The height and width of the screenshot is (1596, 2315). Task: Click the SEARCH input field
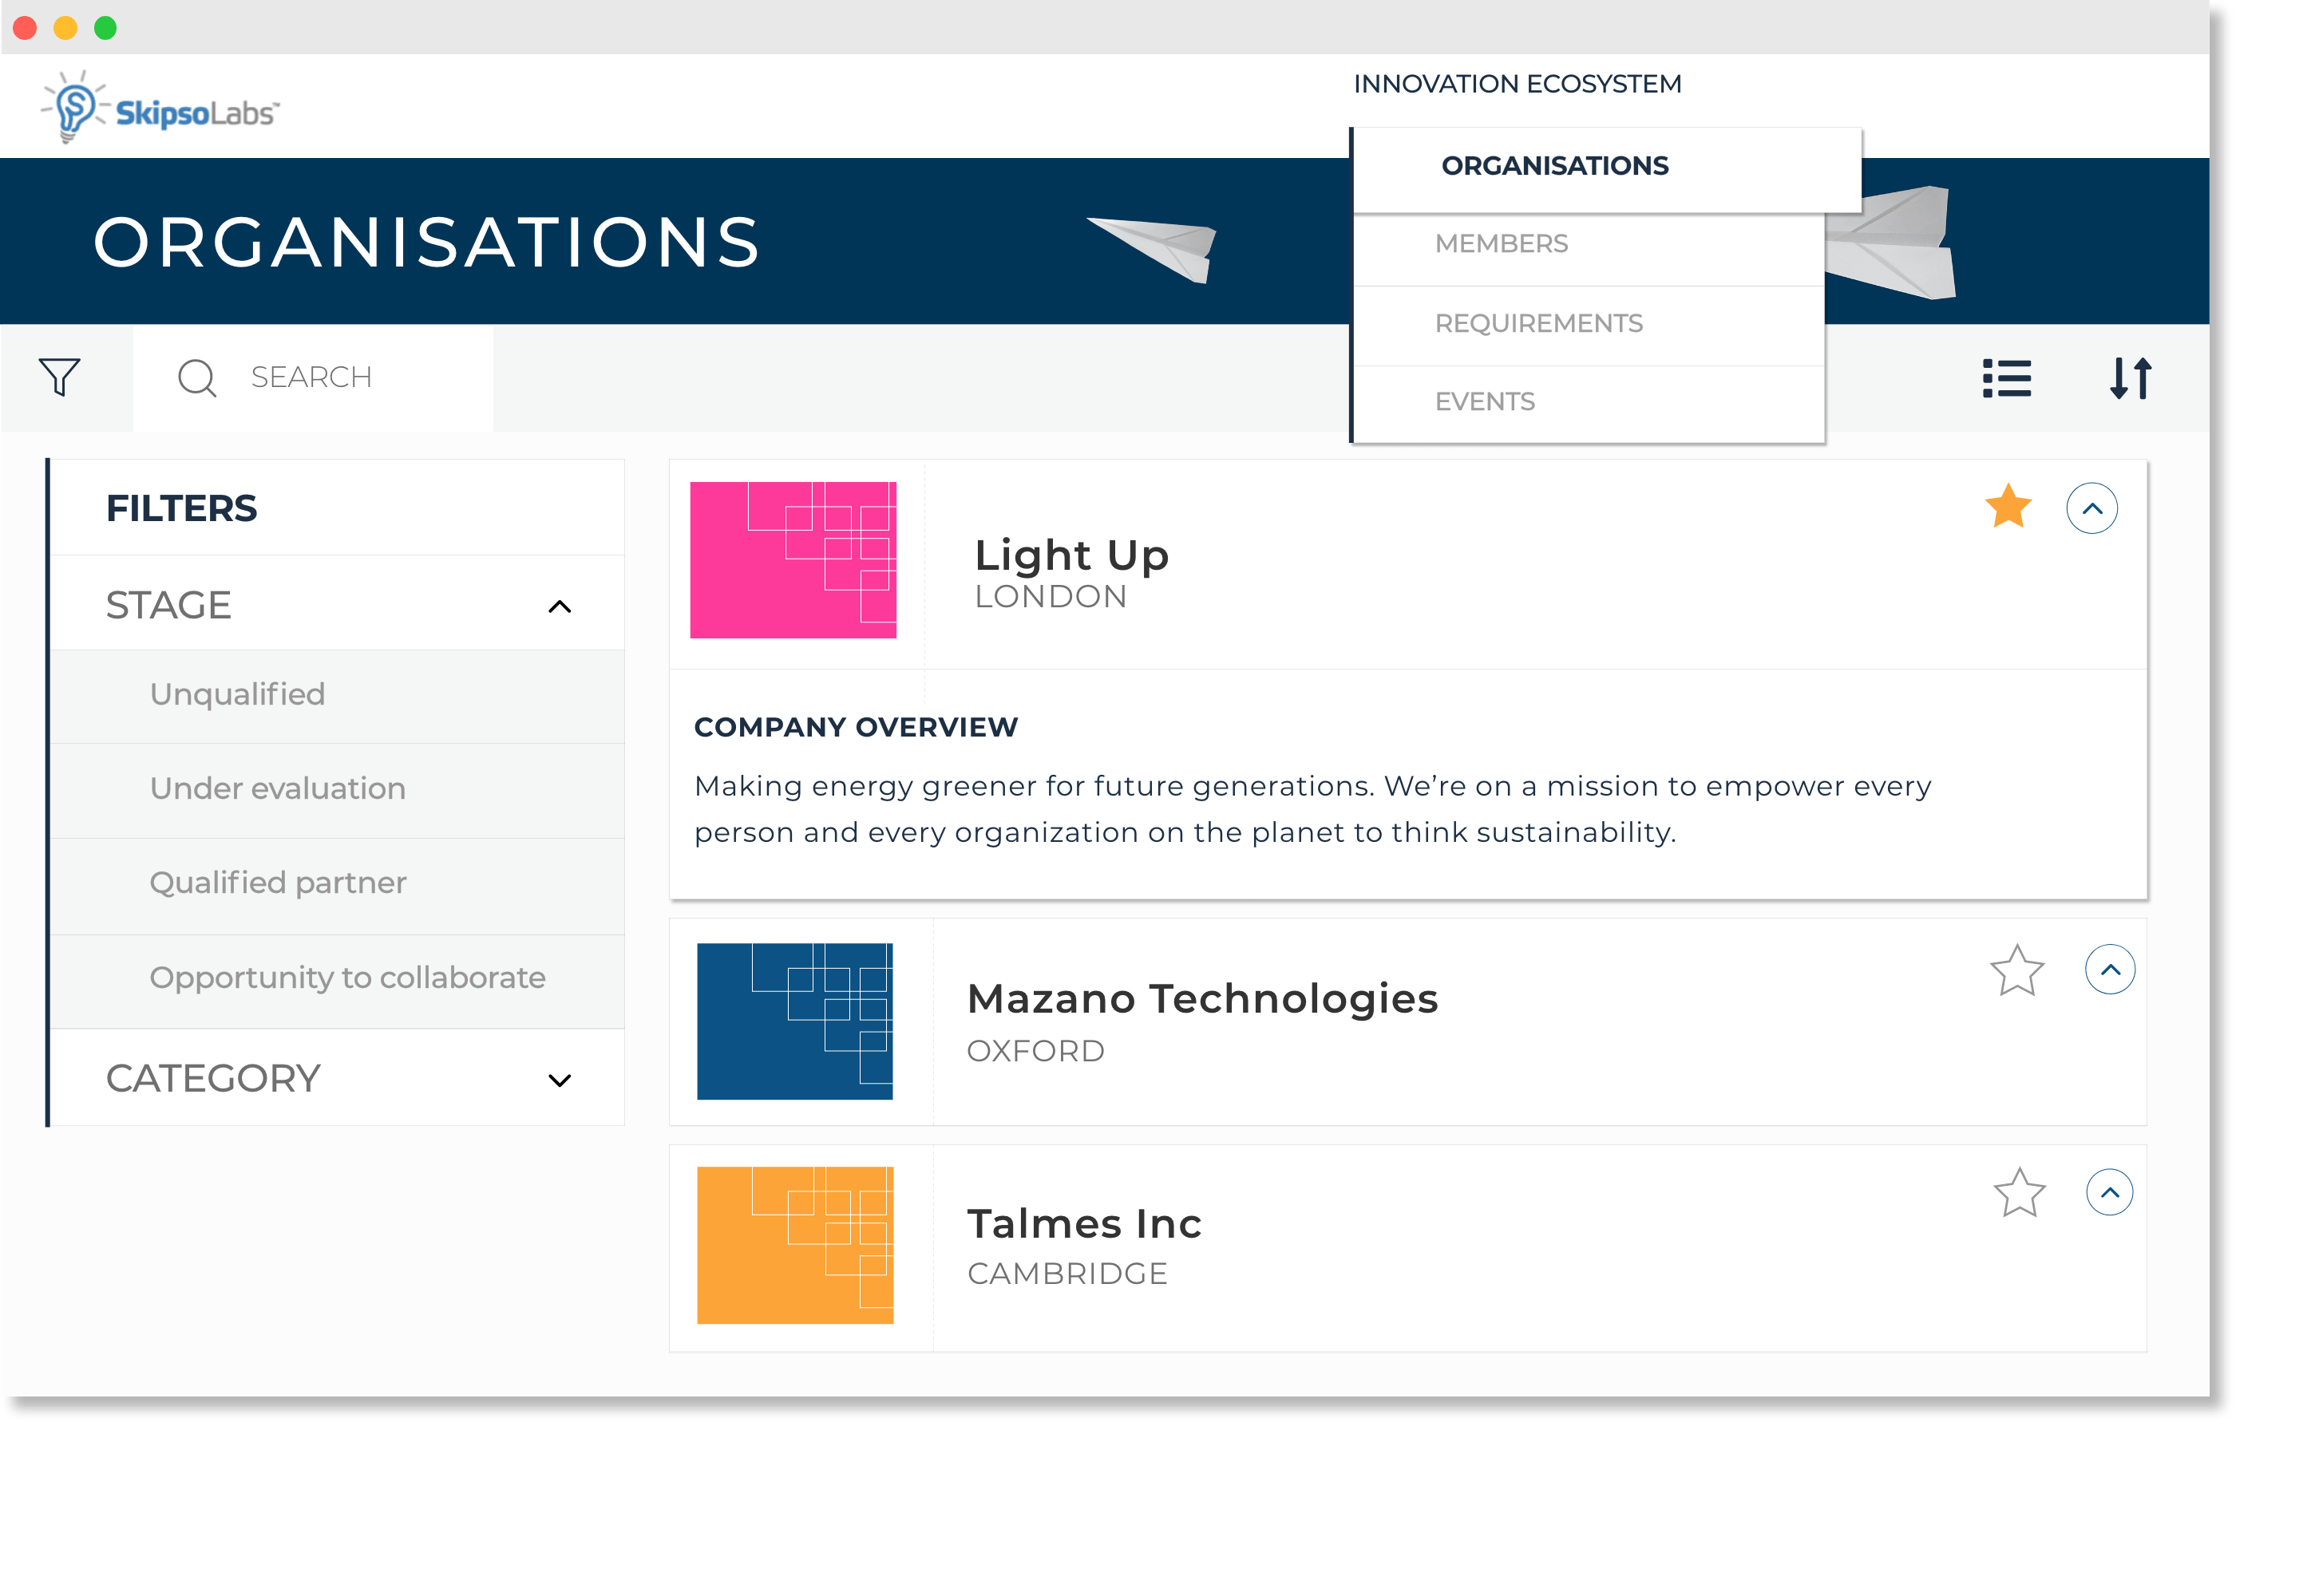tap(313, 378)
